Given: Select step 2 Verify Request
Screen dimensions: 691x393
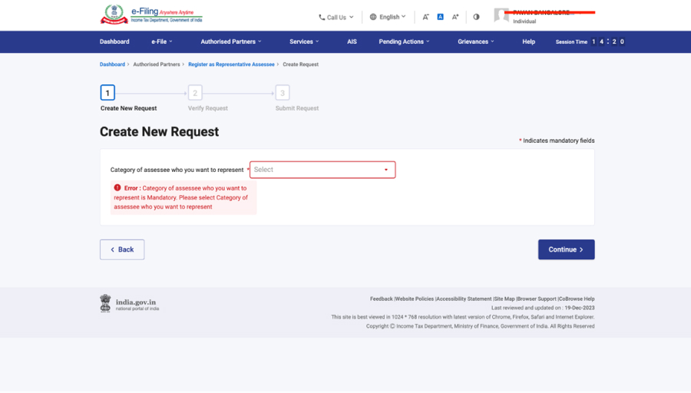Looking at the screenshot, I should tap(195, 93).
